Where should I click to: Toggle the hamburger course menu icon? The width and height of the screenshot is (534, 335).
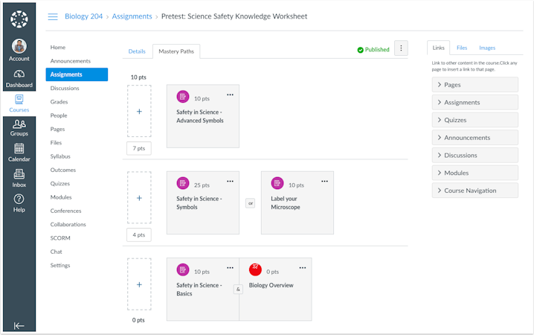[53, 16]
